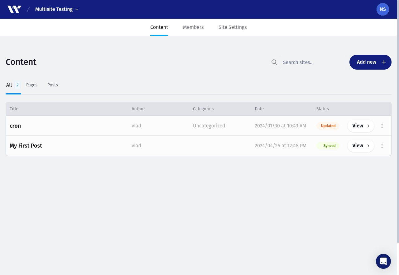Sort the table by Date column header
The image size is (399, 275).
[259, 109]
